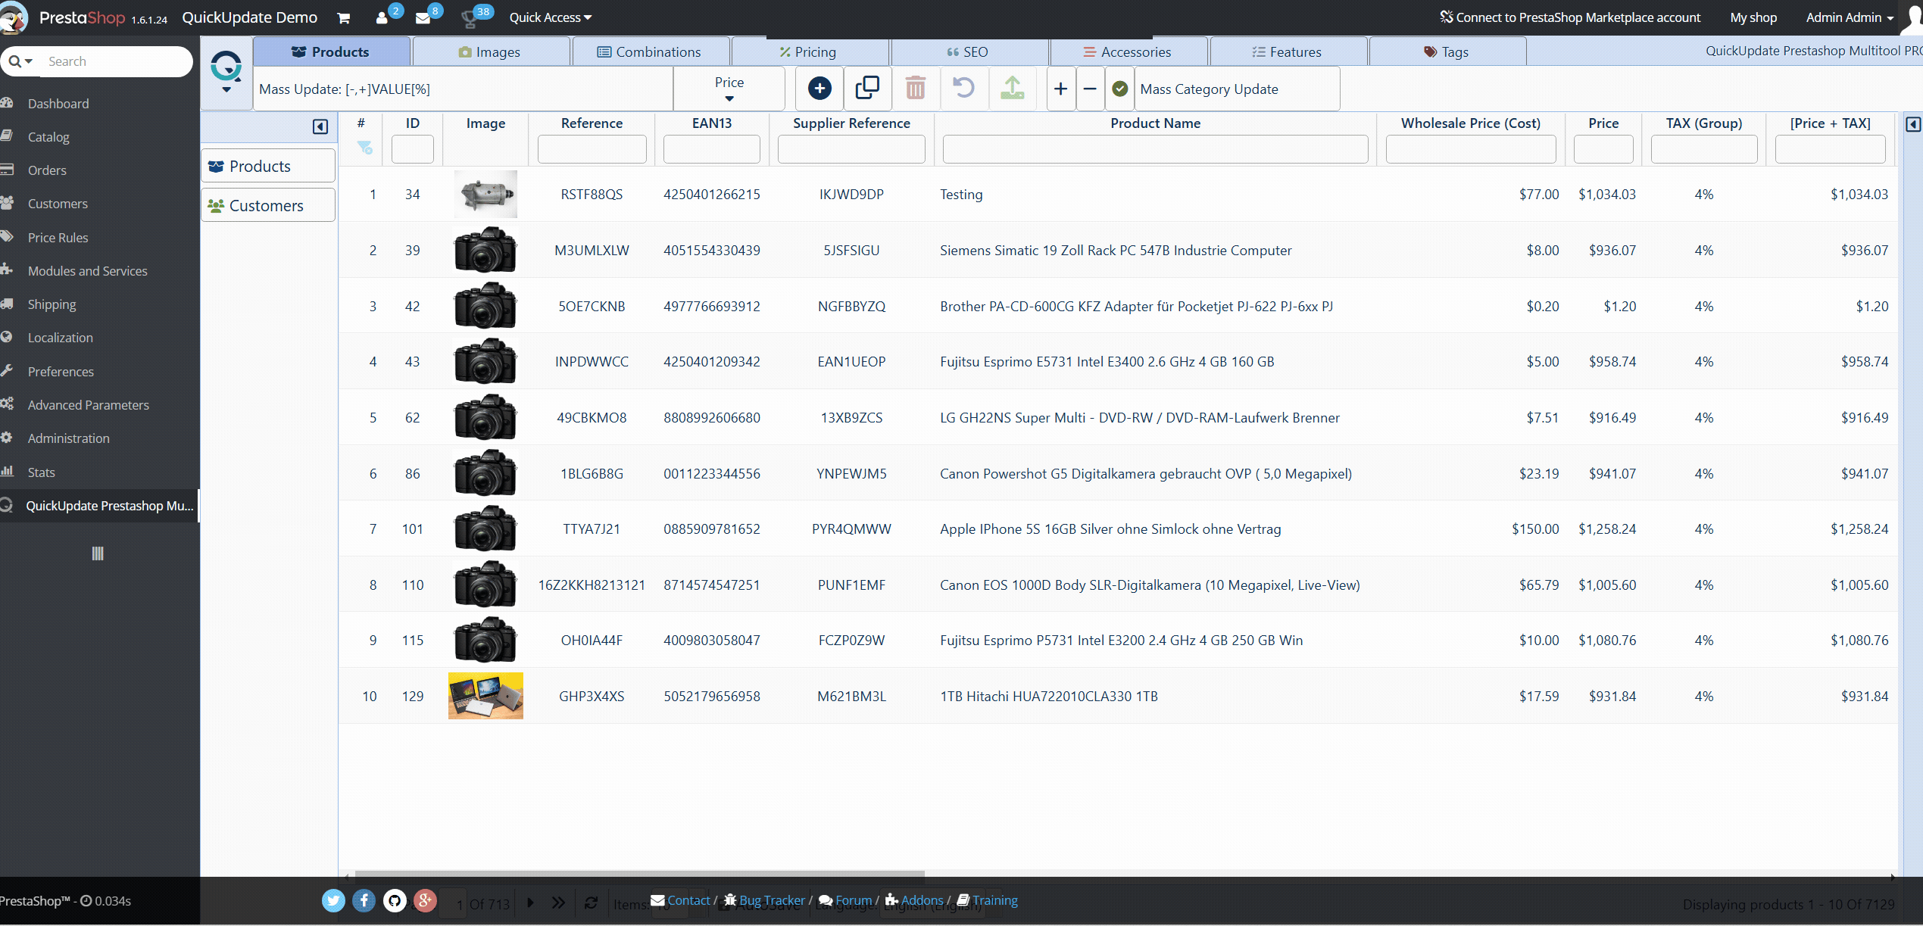Click the green upload/export icon

(1013, 89)
